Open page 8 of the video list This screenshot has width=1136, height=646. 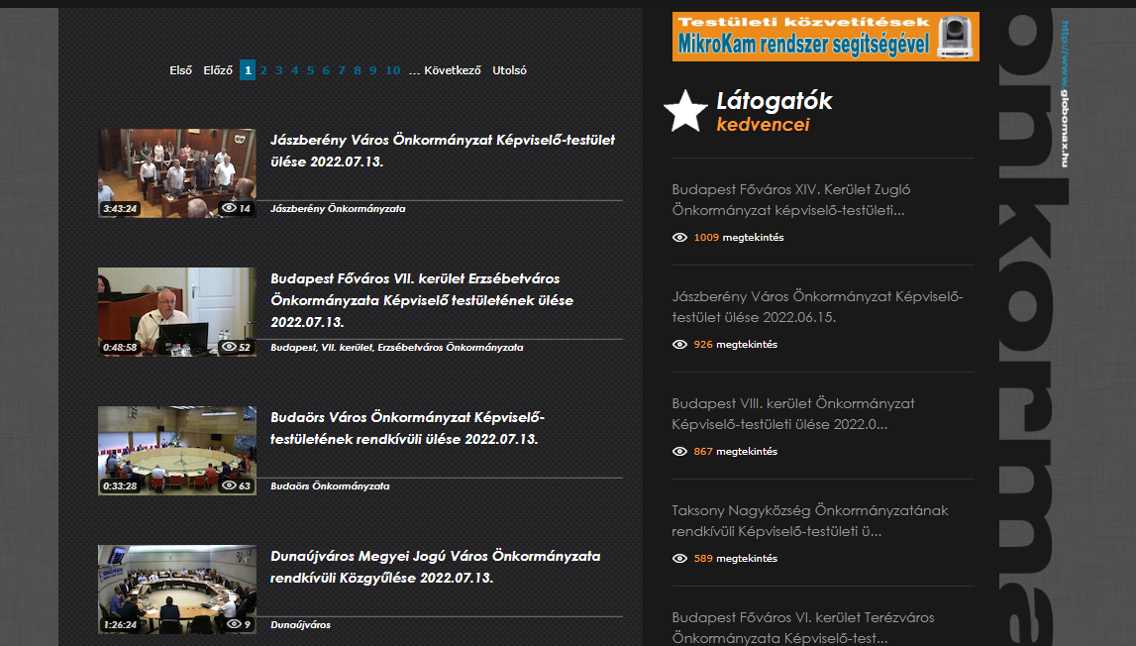click(358, 70)
